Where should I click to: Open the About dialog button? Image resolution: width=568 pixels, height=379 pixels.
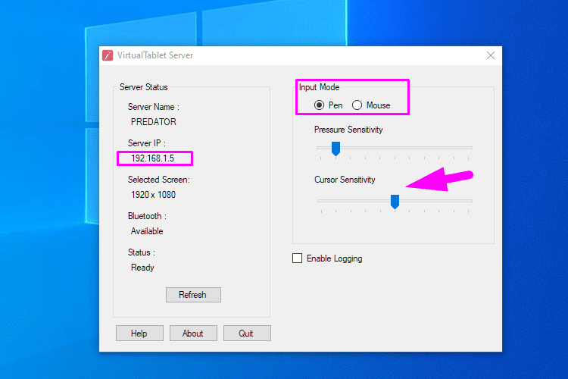193,334
